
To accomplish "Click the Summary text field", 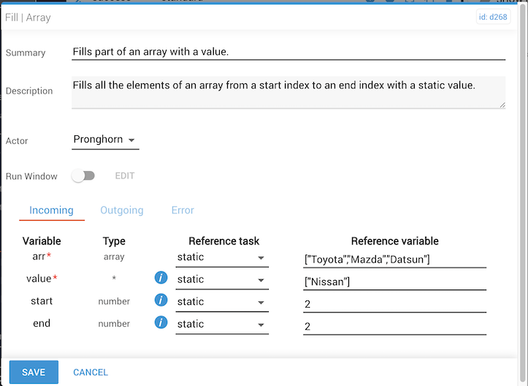I will tap(288, 52).
